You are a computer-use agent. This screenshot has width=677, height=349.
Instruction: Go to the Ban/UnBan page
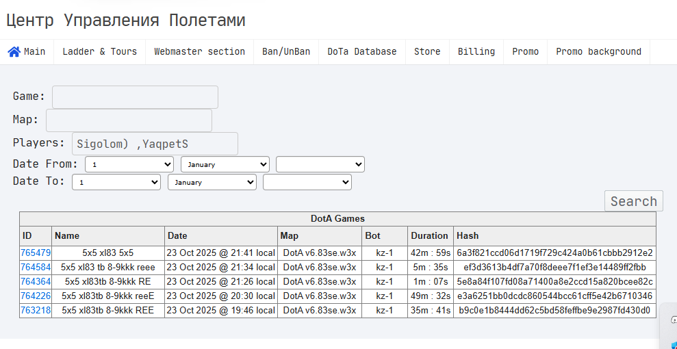pos(286,52)
